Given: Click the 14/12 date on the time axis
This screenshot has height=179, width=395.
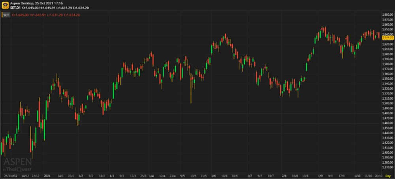Looking at the screenshot, I should coord(24,176).
